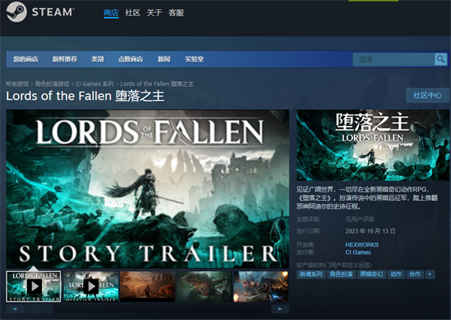Click the search magnifier icon
Image resolution: width=451 pixels, height=320 pixels.
440,59
